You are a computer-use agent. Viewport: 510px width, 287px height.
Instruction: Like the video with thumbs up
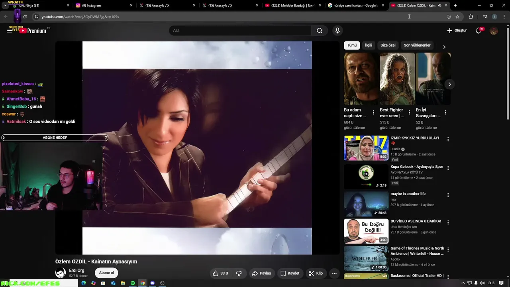[220, 273]
